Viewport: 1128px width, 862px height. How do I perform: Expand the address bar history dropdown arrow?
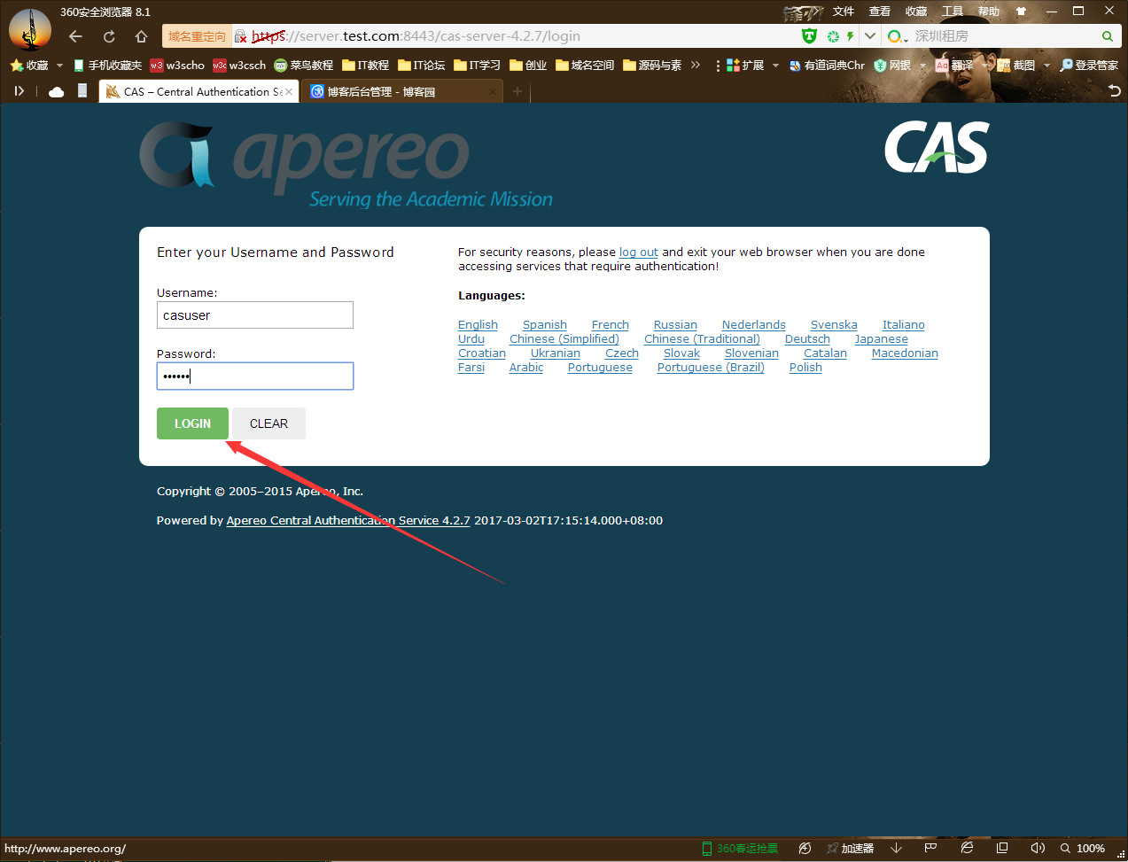point(870,36)
